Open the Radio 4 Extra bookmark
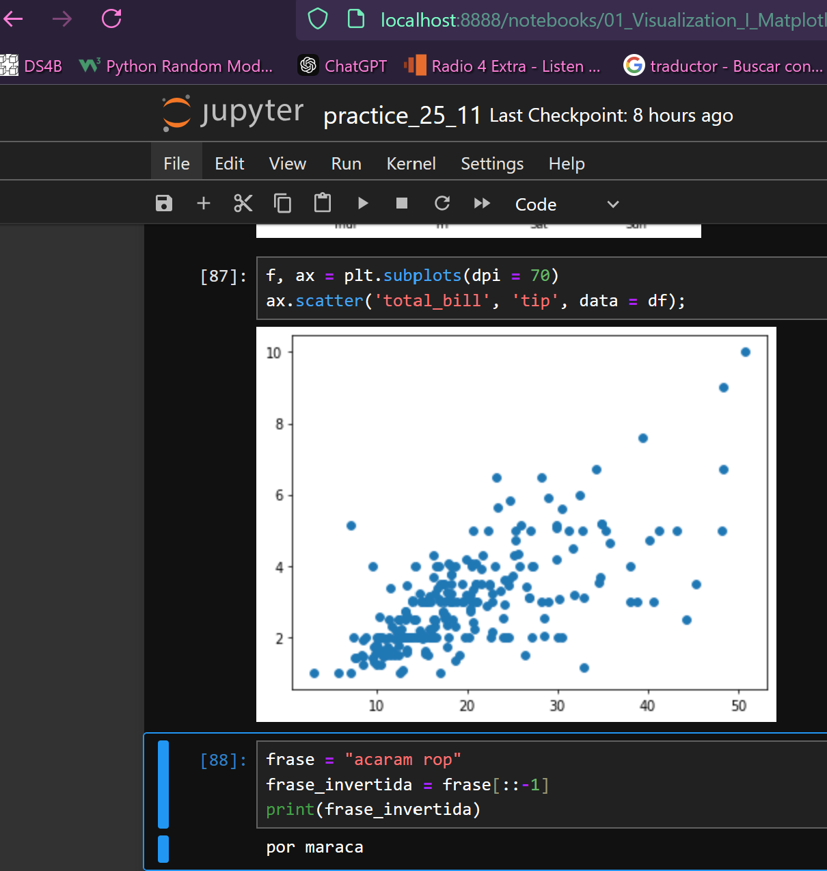This screenshot has width=827, height=871. pyautogui.click(x=502, y=66)
